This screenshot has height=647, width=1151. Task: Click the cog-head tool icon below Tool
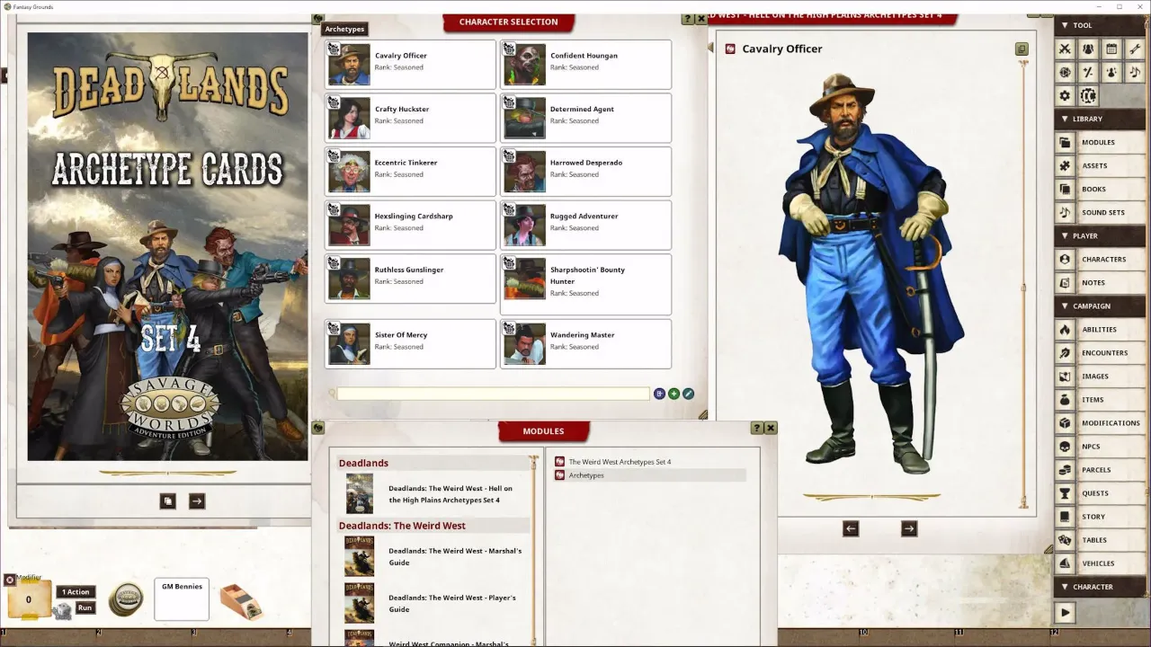(1088, 96)
